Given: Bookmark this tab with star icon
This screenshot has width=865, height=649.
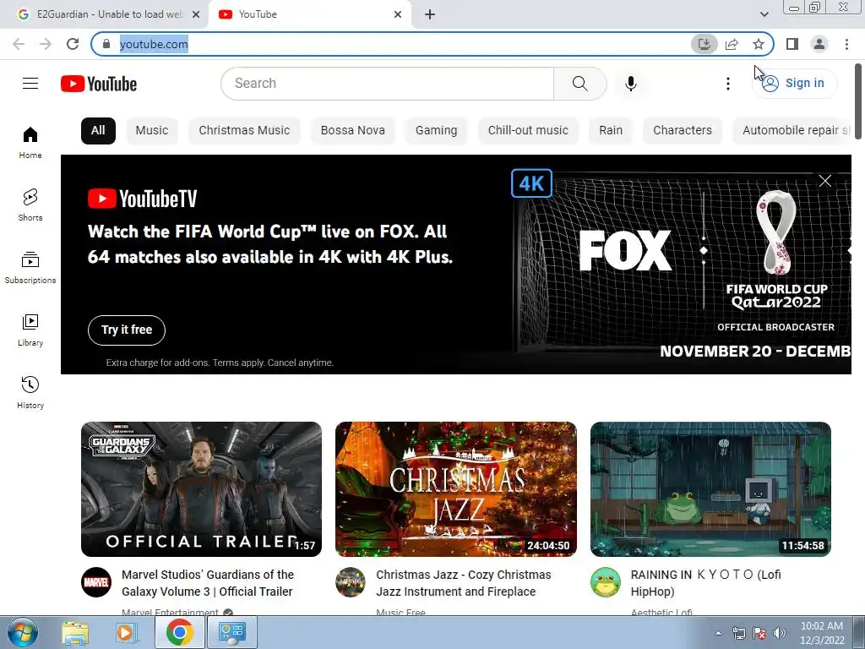Looking at the screenshot, I should [759, 44].
